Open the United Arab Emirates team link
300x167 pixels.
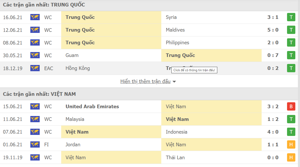(x=92, y=106)
